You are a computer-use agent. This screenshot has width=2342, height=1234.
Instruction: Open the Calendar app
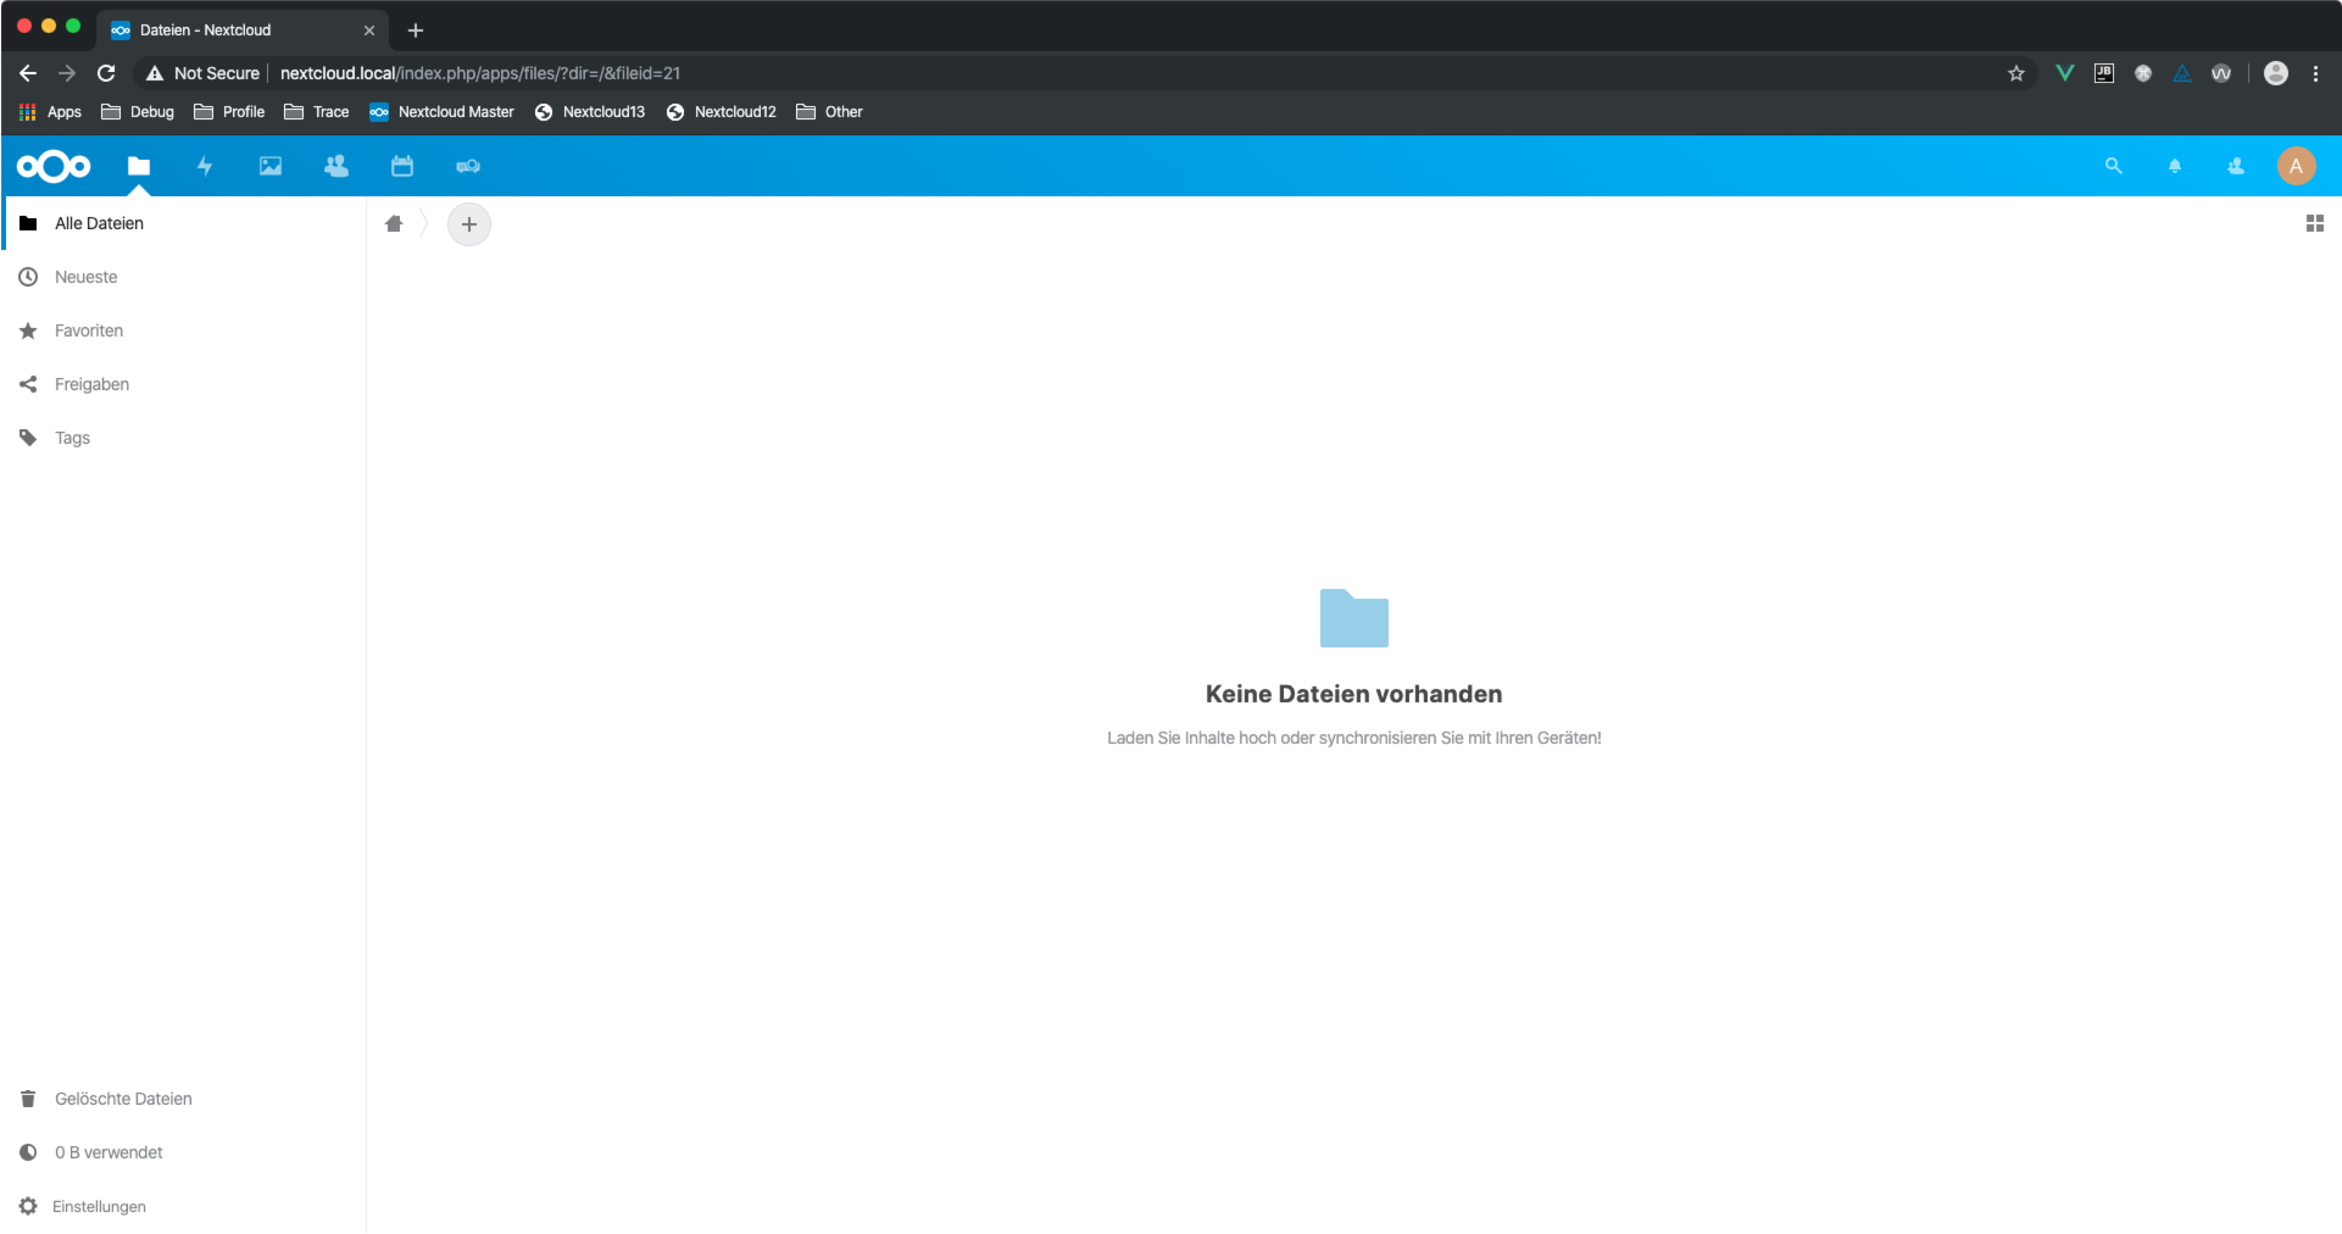coord(401,165)
